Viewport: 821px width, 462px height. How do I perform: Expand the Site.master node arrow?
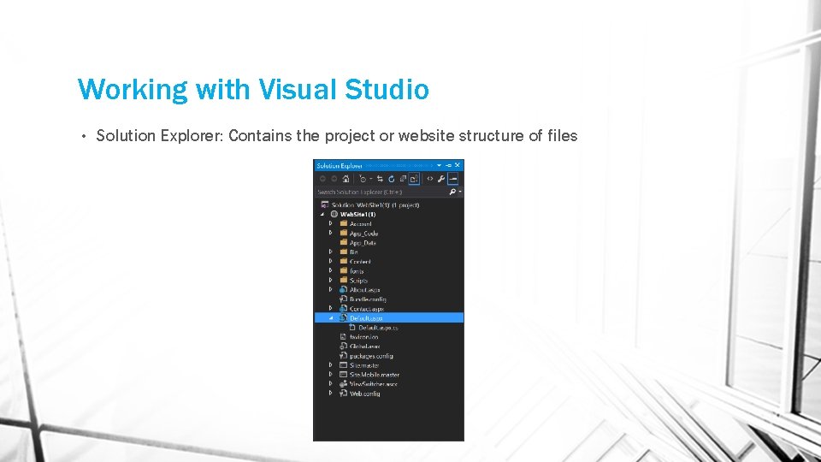330,364
